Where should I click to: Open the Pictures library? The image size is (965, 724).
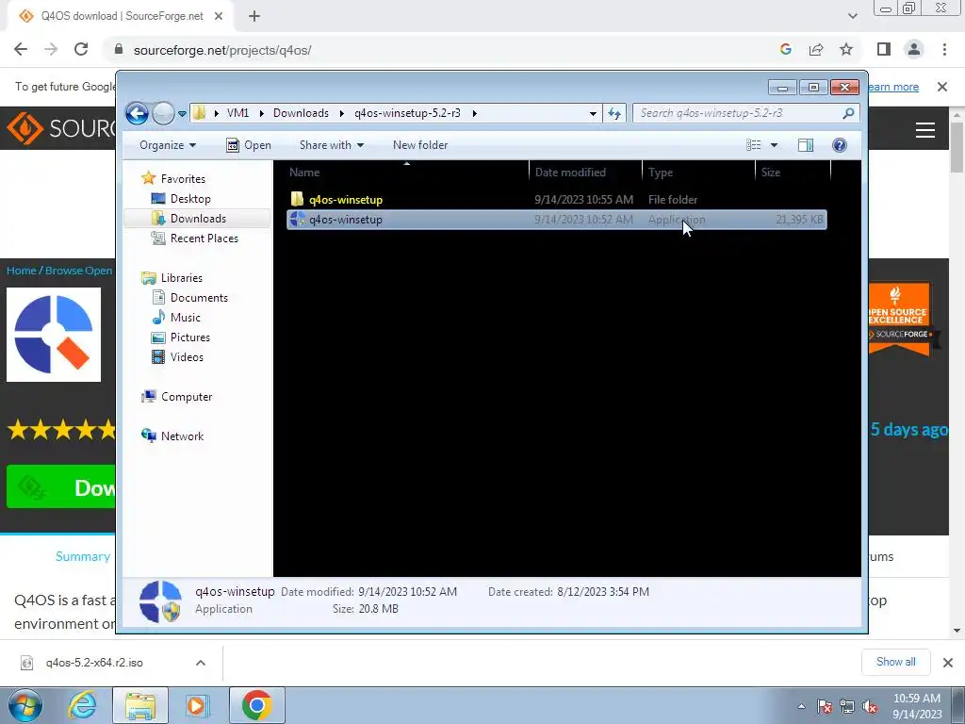point(189,337)
